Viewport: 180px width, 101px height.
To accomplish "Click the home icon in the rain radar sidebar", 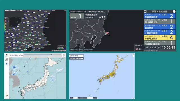I will [6, 55].
